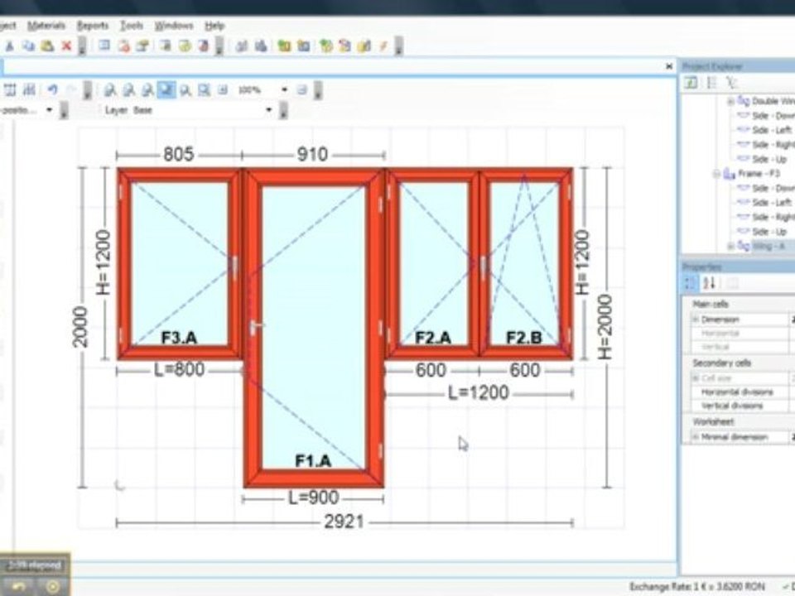Click the first green folder icon in top toolbar
Screen dimensions: 795x596
pyautogui.click(x=284, y=46)
